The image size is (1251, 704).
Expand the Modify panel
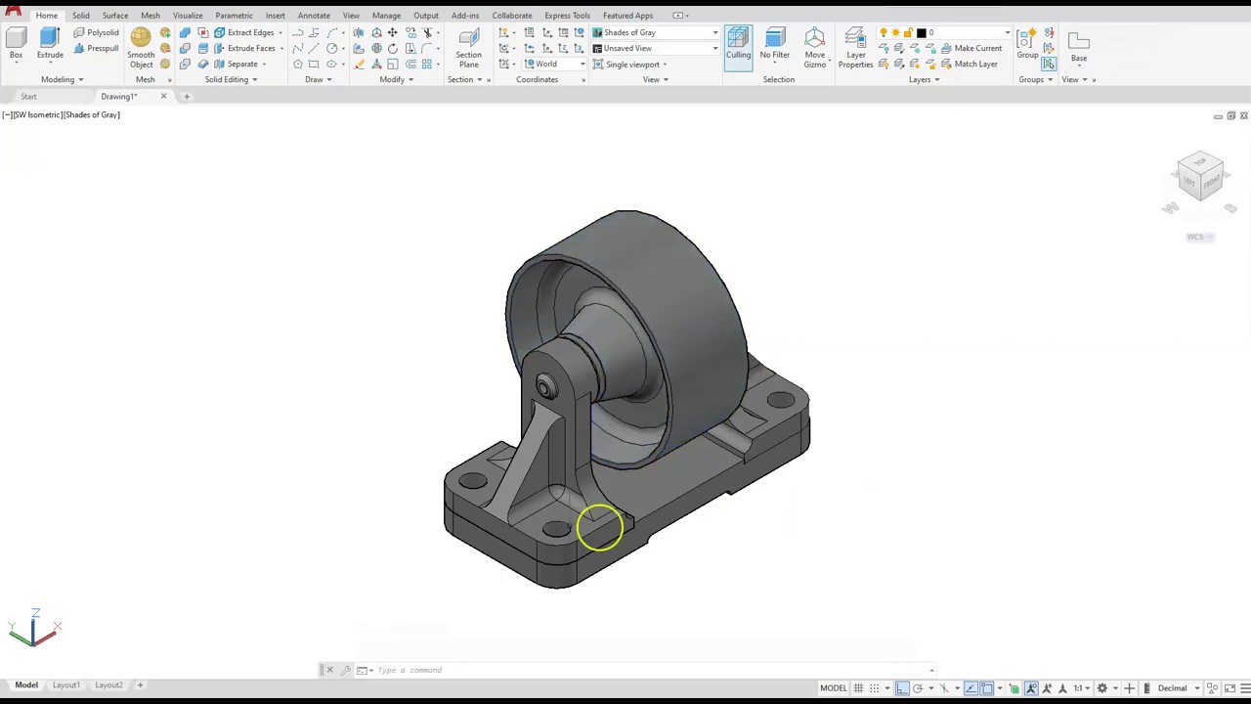tap(396, 79)
